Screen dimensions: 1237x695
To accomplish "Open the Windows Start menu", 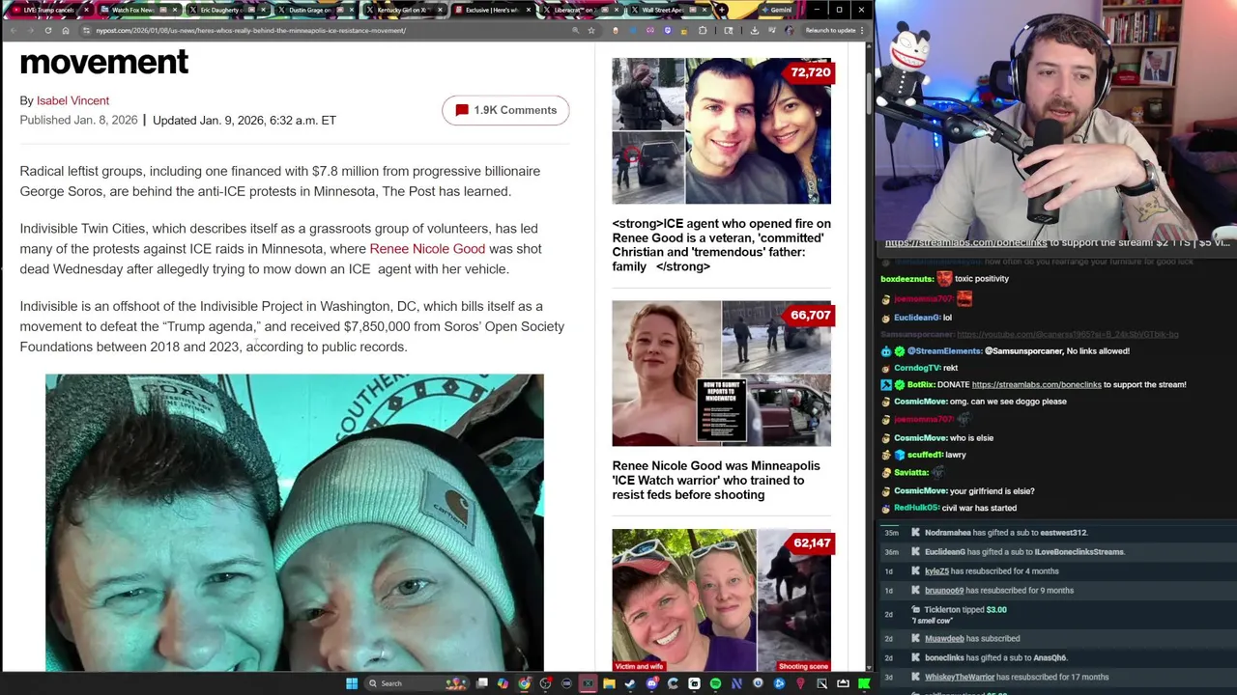I will click(x=352, y=683).
